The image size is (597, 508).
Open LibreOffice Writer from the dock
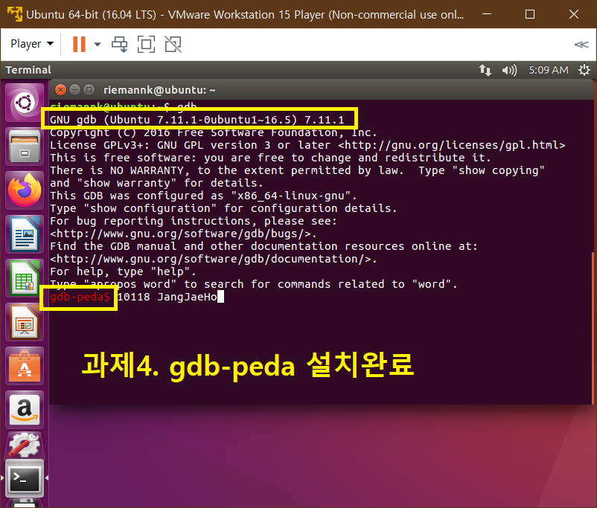(x=25, y=234)
